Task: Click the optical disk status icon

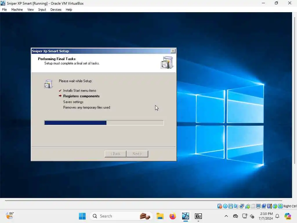Action: (x=225, y=206)
